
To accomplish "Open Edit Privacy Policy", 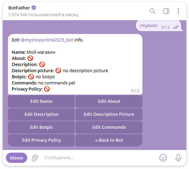I will (41, 140).
